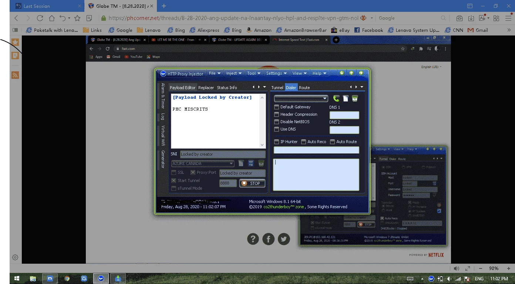Open the Log side panel
Image resolution: width=515 pixels, height=284 pixels.
pos(162,116)
